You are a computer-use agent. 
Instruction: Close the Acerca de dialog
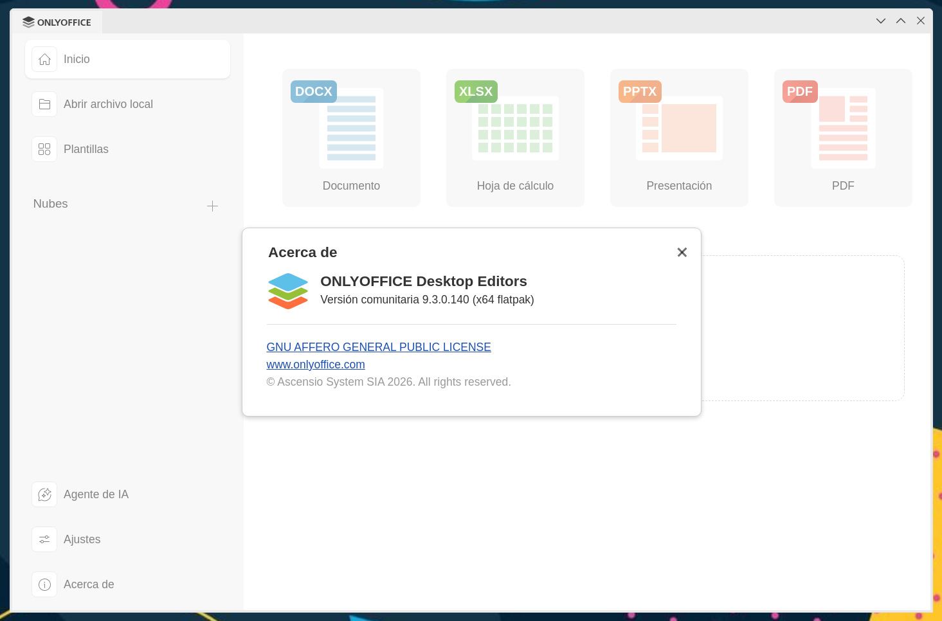[682, 252]
